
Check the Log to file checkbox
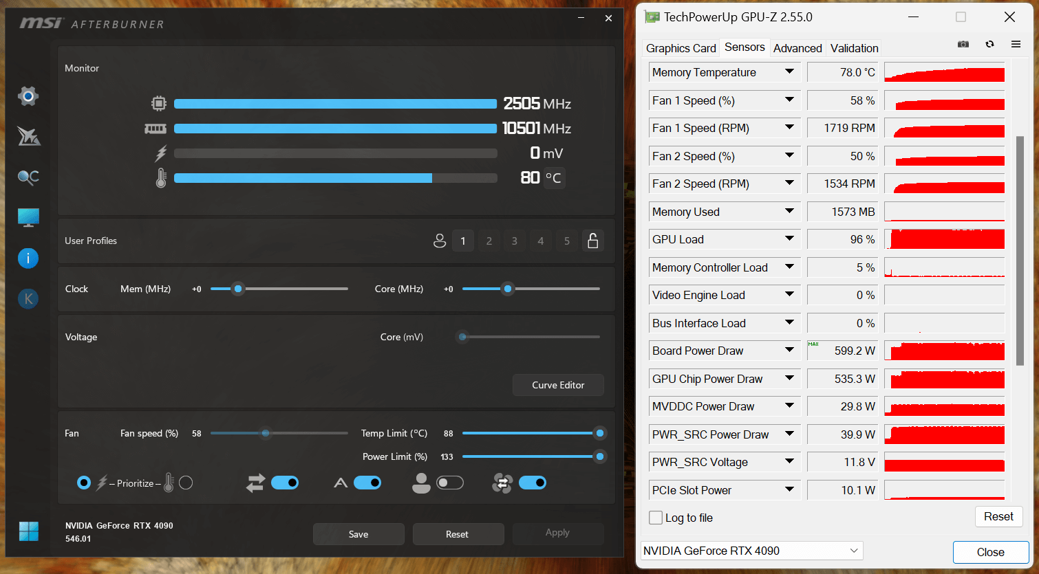click(x=656, y=518)
